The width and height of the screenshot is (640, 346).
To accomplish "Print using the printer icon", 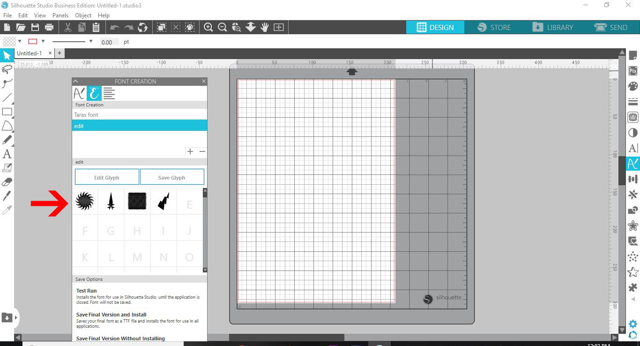I will 49,27.
